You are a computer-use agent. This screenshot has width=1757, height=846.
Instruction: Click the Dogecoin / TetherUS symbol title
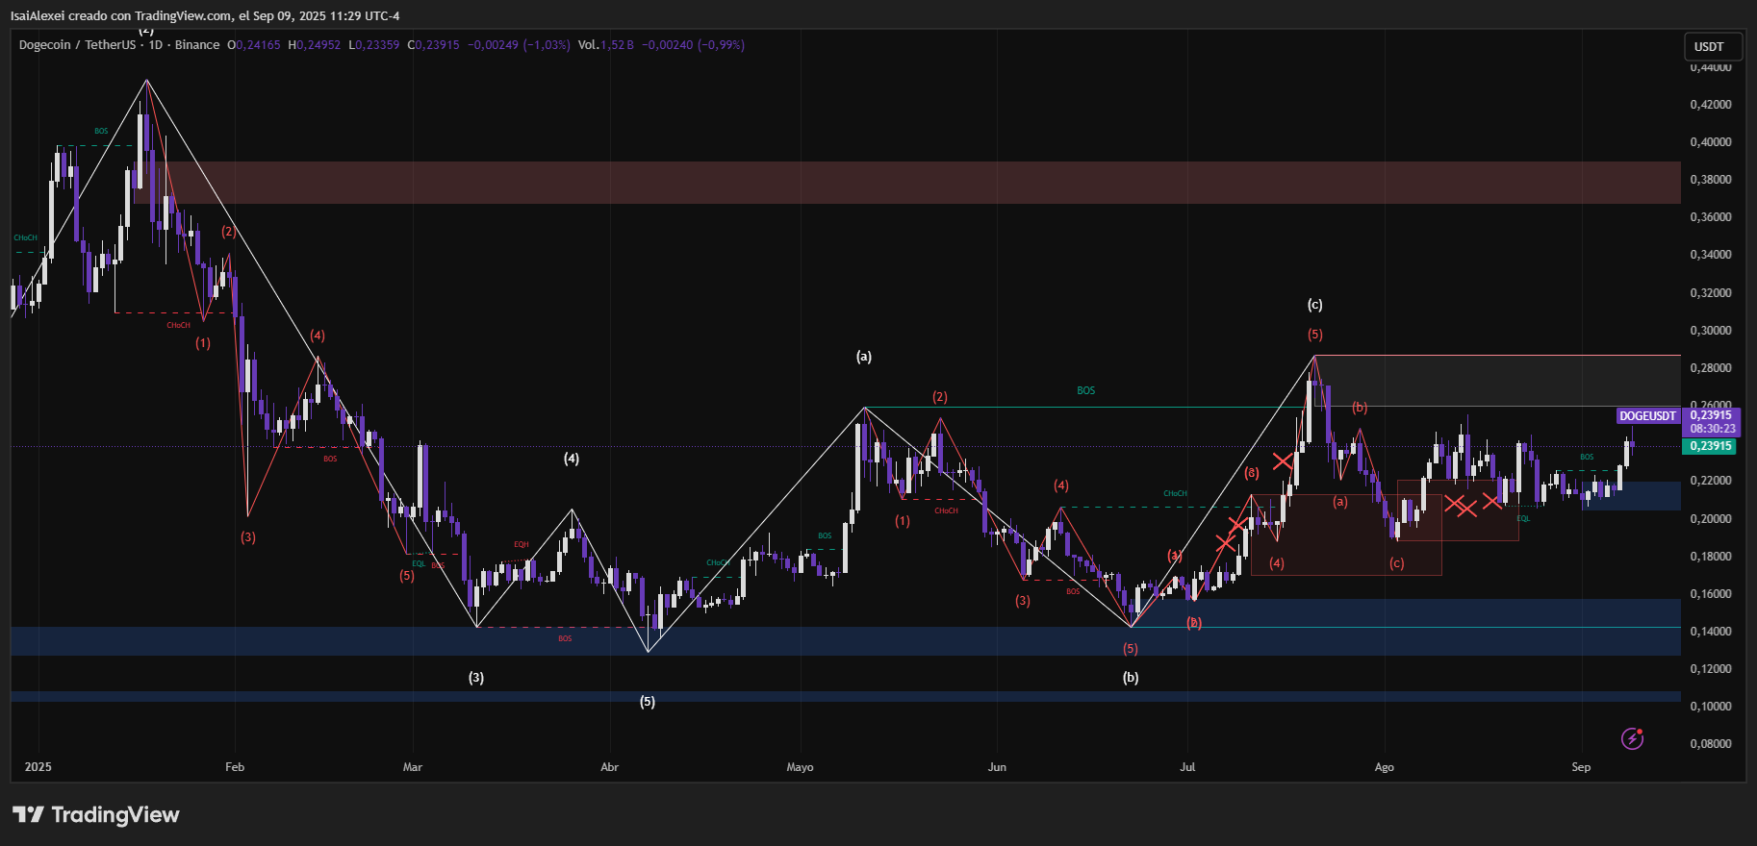77,45
